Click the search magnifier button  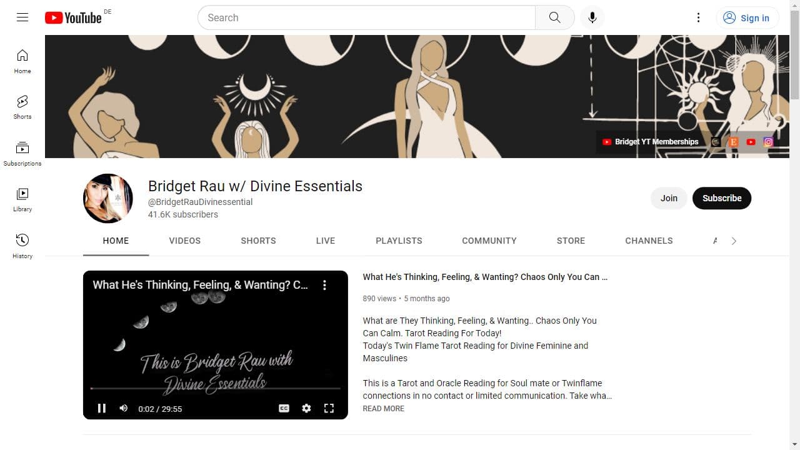pos(554,17)
